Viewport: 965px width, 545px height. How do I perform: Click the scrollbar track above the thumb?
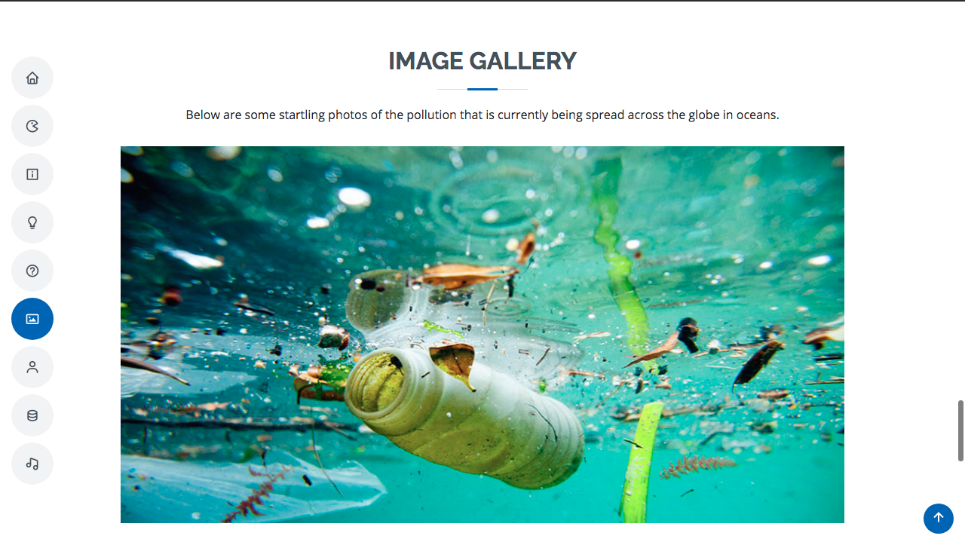(960, 201)
